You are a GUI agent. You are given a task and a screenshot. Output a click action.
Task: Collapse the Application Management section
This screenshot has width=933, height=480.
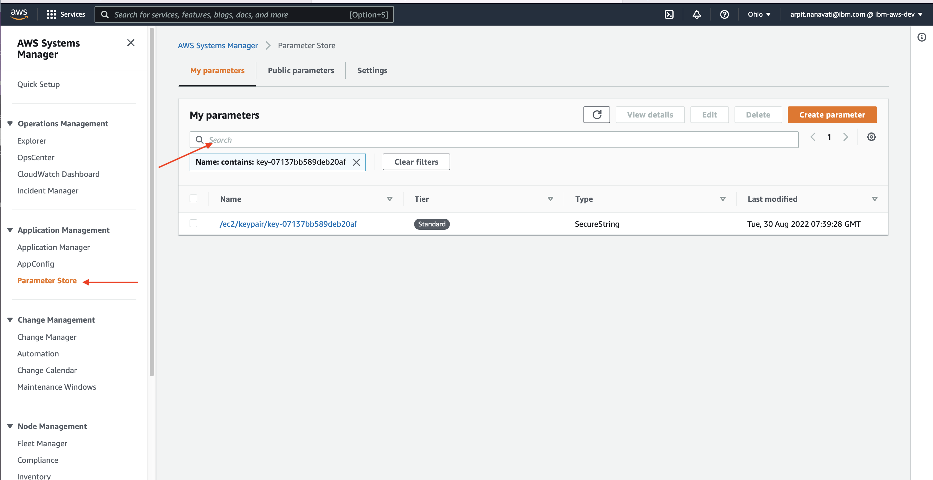coord(10,230)
